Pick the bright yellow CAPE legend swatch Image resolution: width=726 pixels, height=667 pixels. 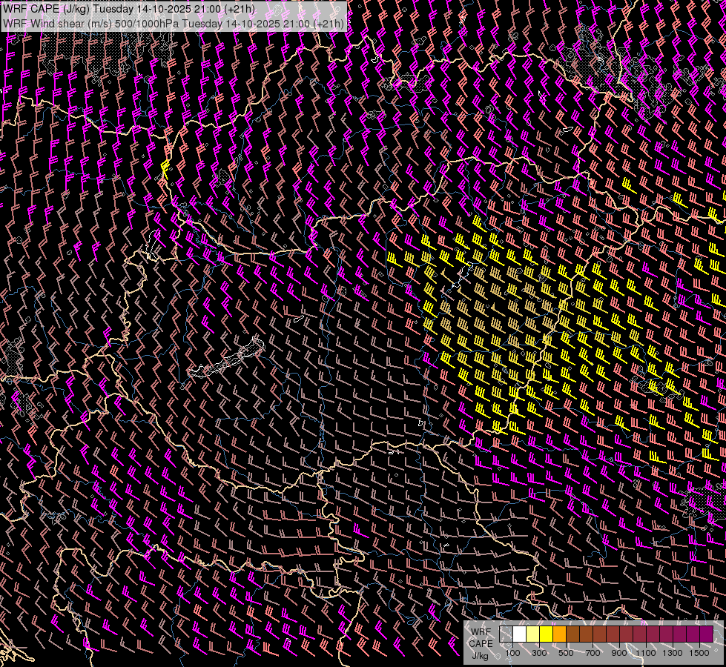tap(546, 634)
